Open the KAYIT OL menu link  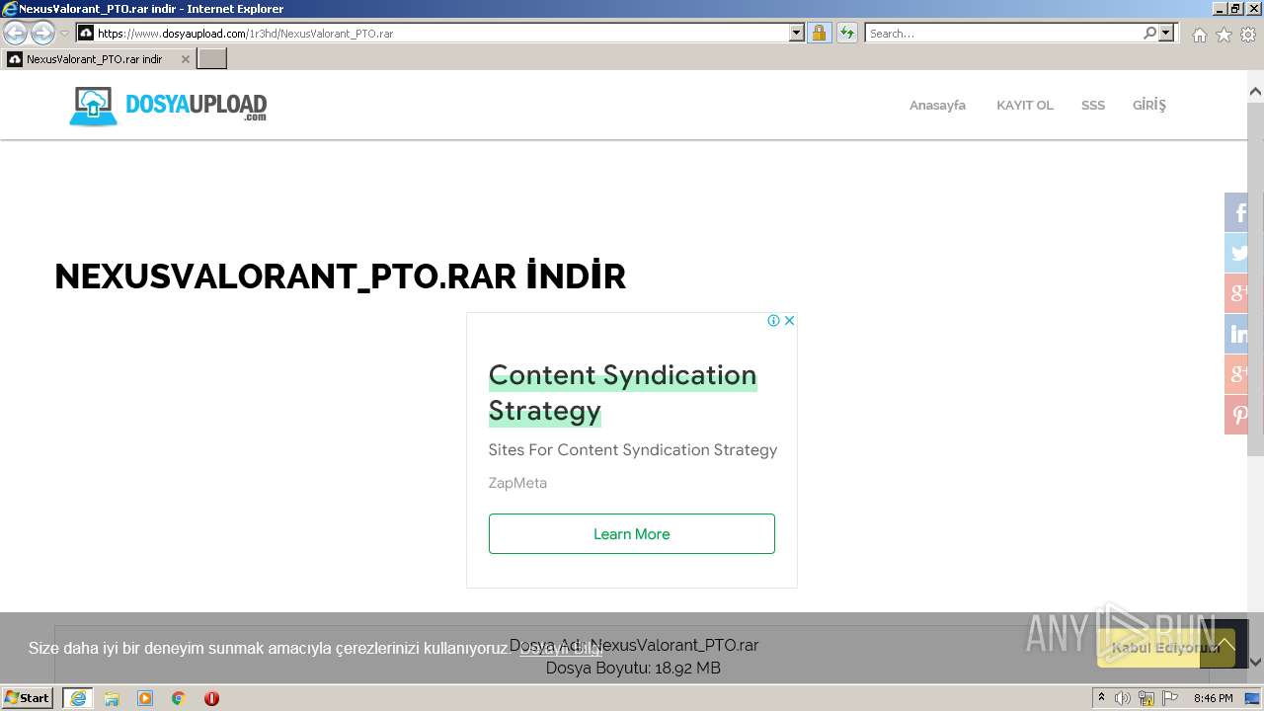pyautogui.click(x=1025, y=106)
